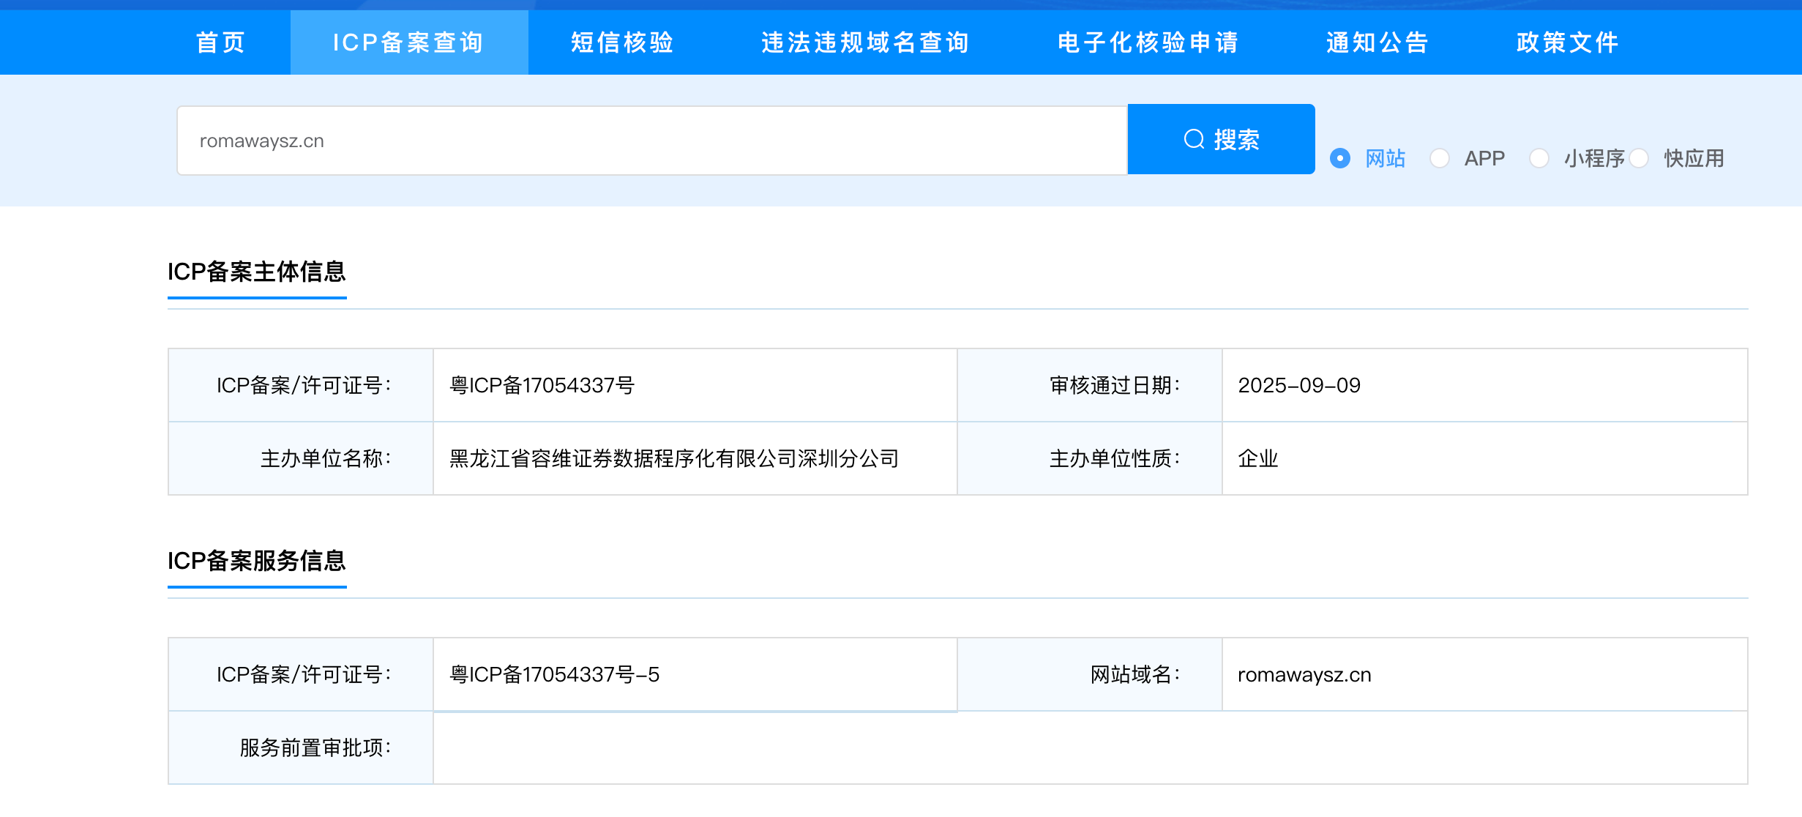This screenshot has height=817, width=1802.
Task: Open the 短信核验 menu item
Action: [622, 42]
